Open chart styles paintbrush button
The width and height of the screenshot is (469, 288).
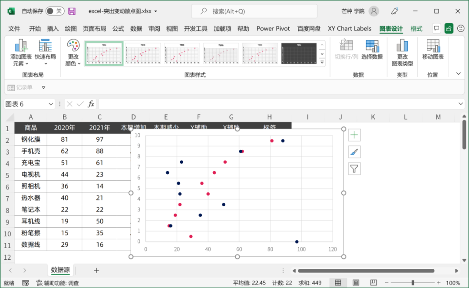tap(354, 152)
